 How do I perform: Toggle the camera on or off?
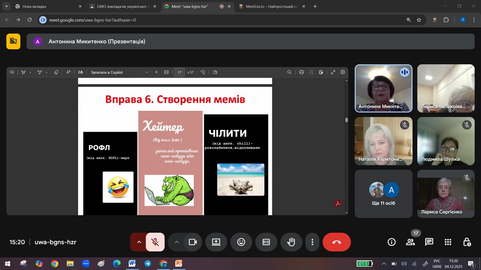[x=192, y=242]
